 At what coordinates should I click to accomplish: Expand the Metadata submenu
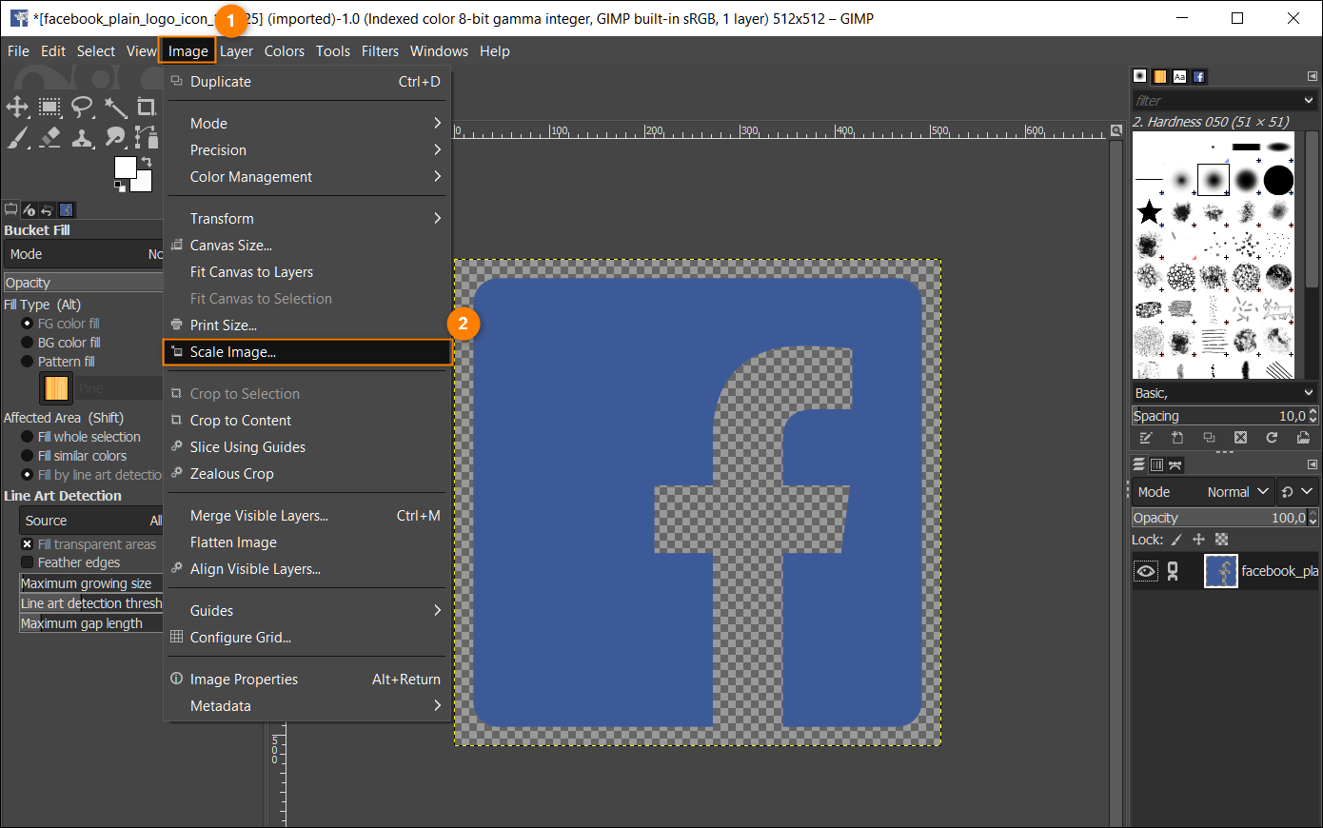[306, 706]
